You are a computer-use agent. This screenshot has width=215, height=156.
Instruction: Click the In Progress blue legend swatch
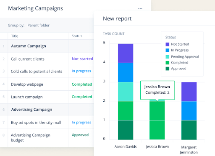tap(168, 50)
